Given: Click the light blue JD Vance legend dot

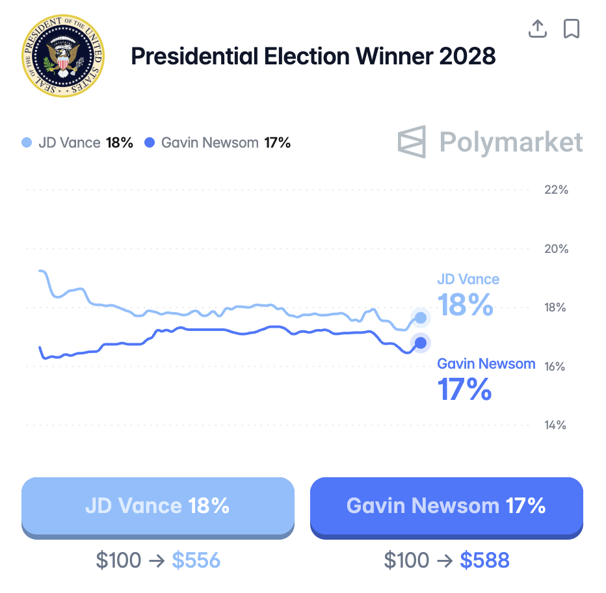Looking at the screenshot, I should coord(27,143).
